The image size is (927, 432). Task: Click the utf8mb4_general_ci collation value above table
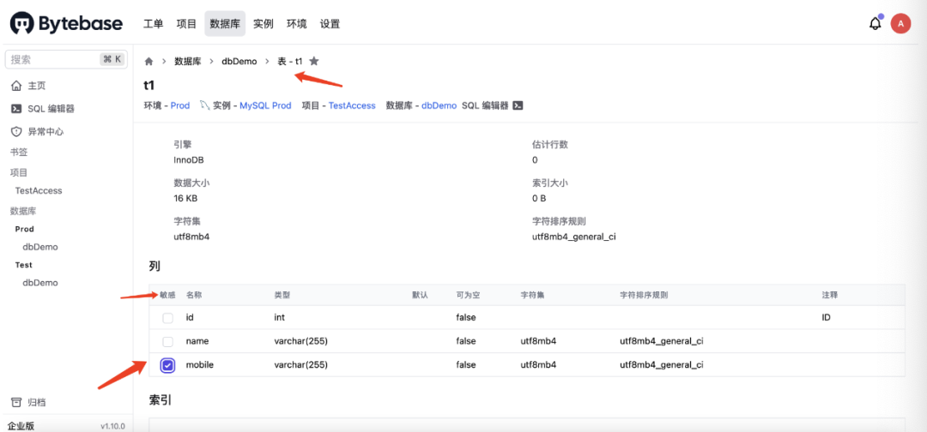point(574,237)
